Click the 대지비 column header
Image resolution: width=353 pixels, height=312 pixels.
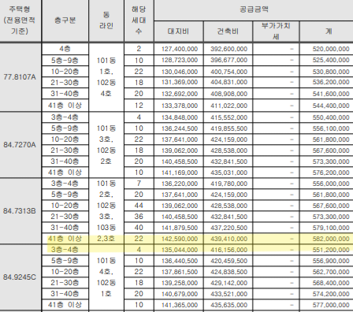[178, 32]
